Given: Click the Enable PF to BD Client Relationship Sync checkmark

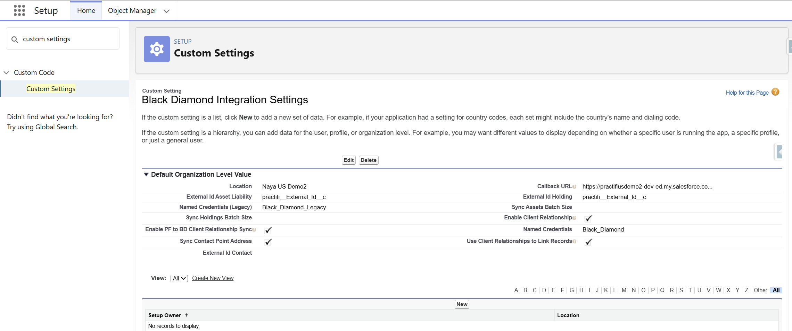Looking at the screenshot, I should point(268,230).
